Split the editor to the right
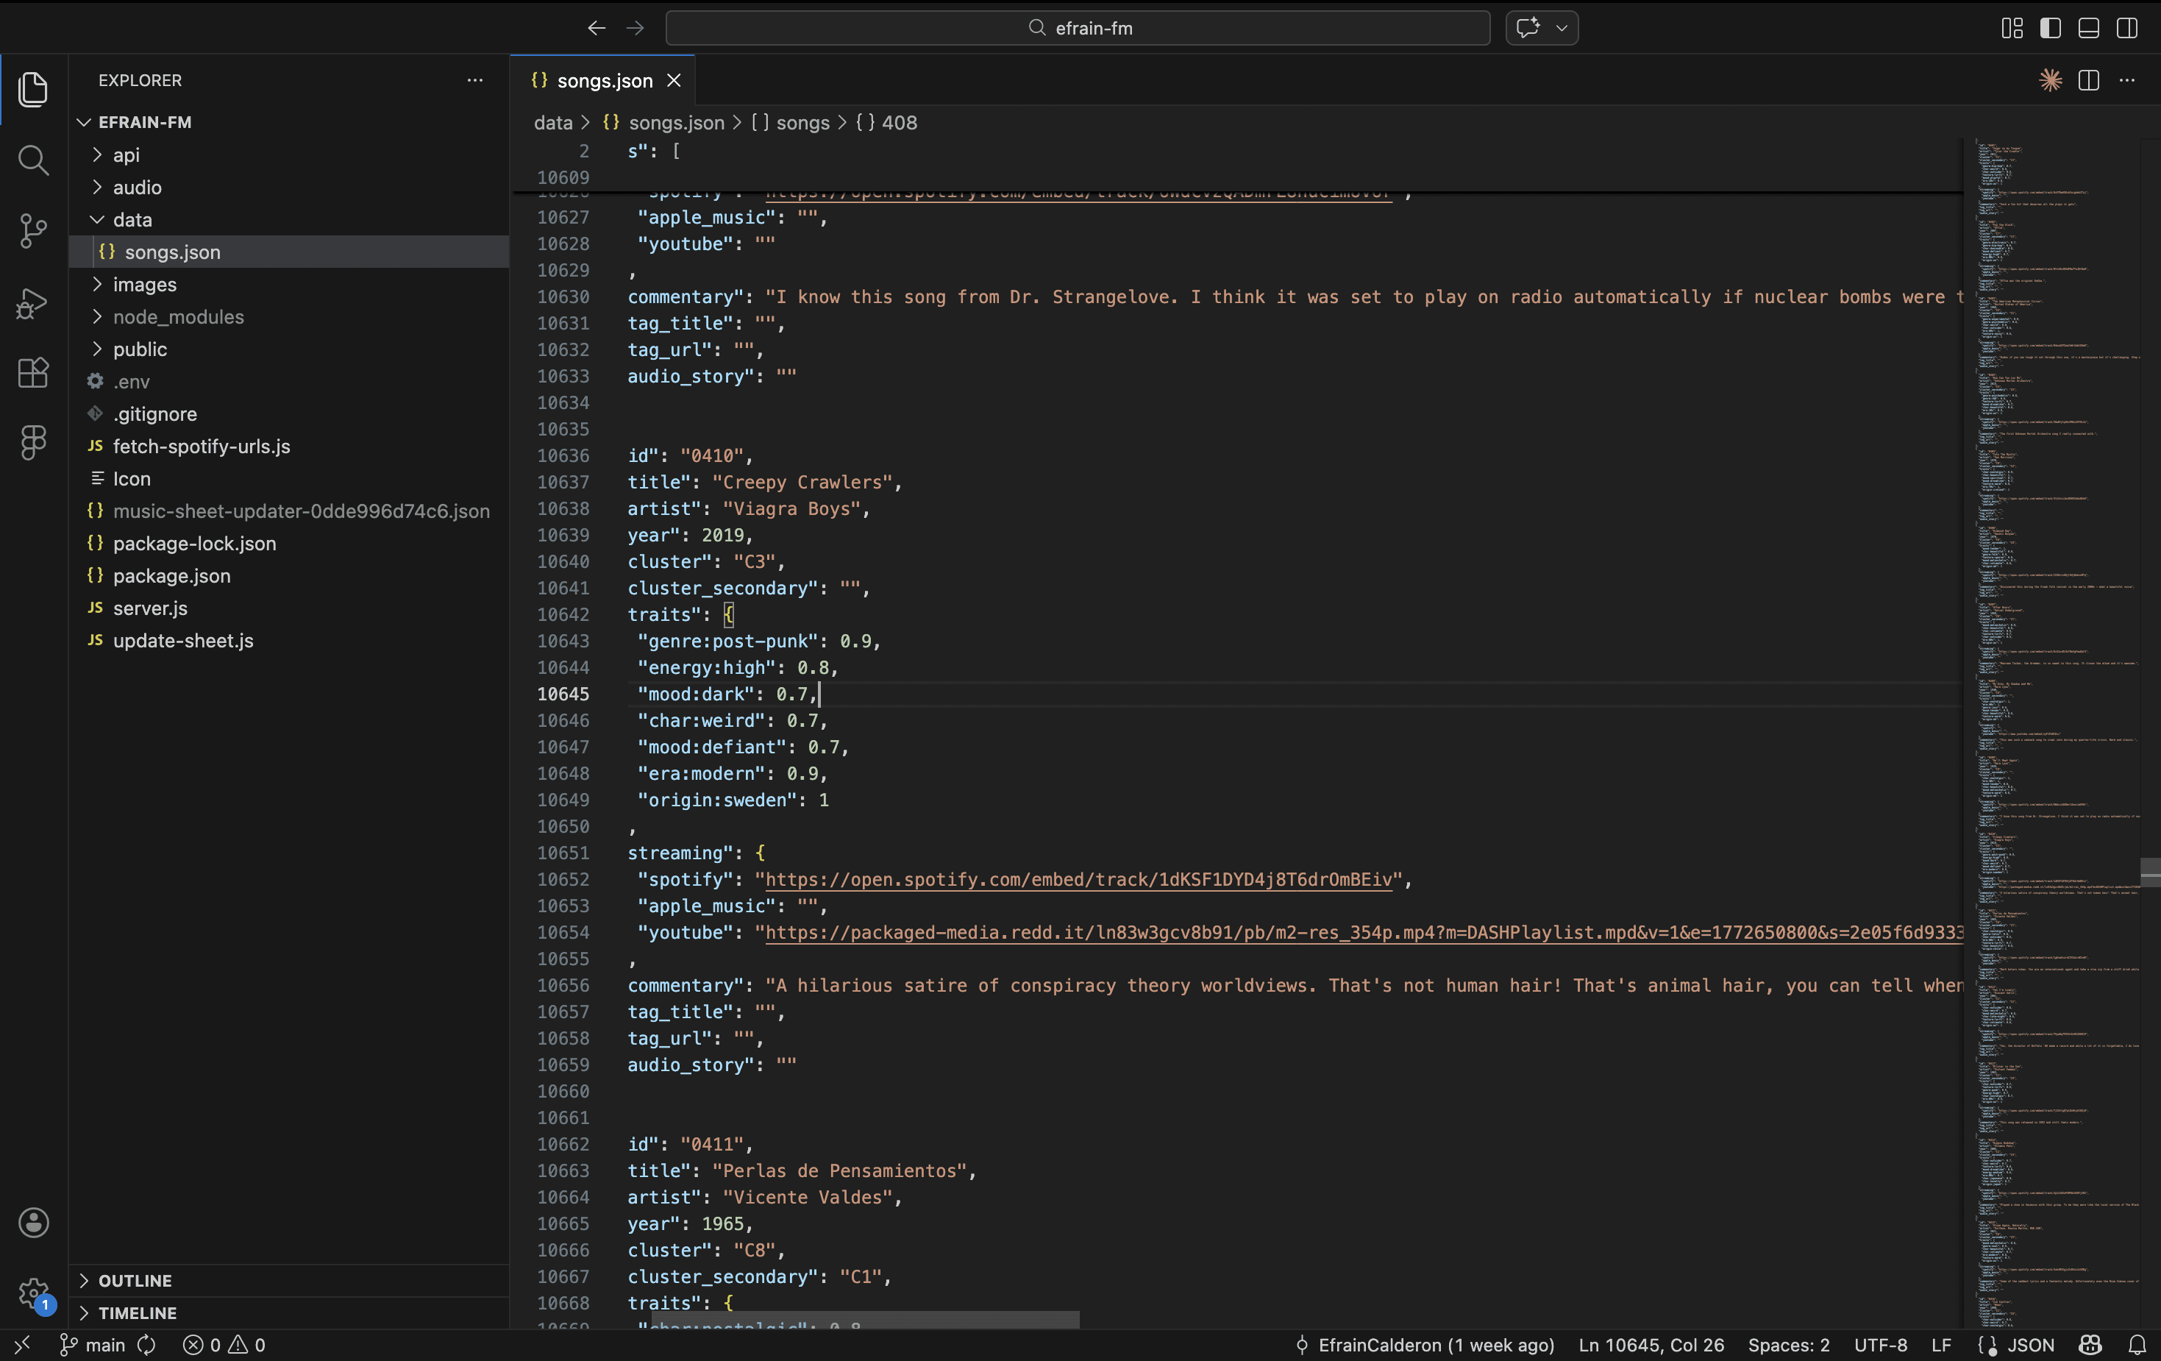 (x=2088, y=80)
